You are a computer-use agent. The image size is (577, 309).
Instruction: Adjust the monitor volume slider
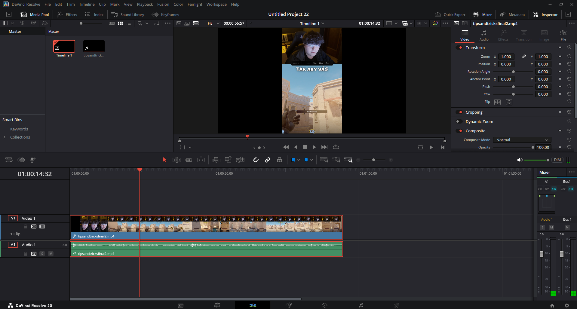537,160
